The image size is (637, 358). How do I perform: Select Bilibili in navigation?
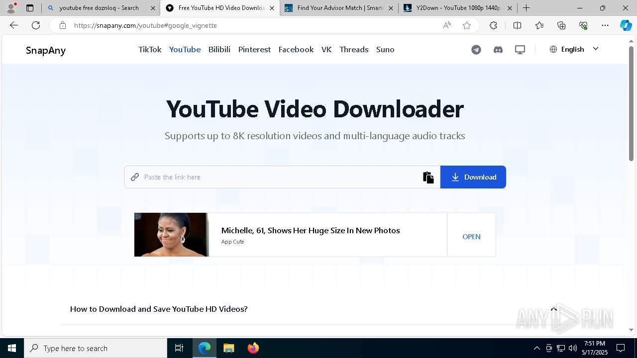(219, 49)
